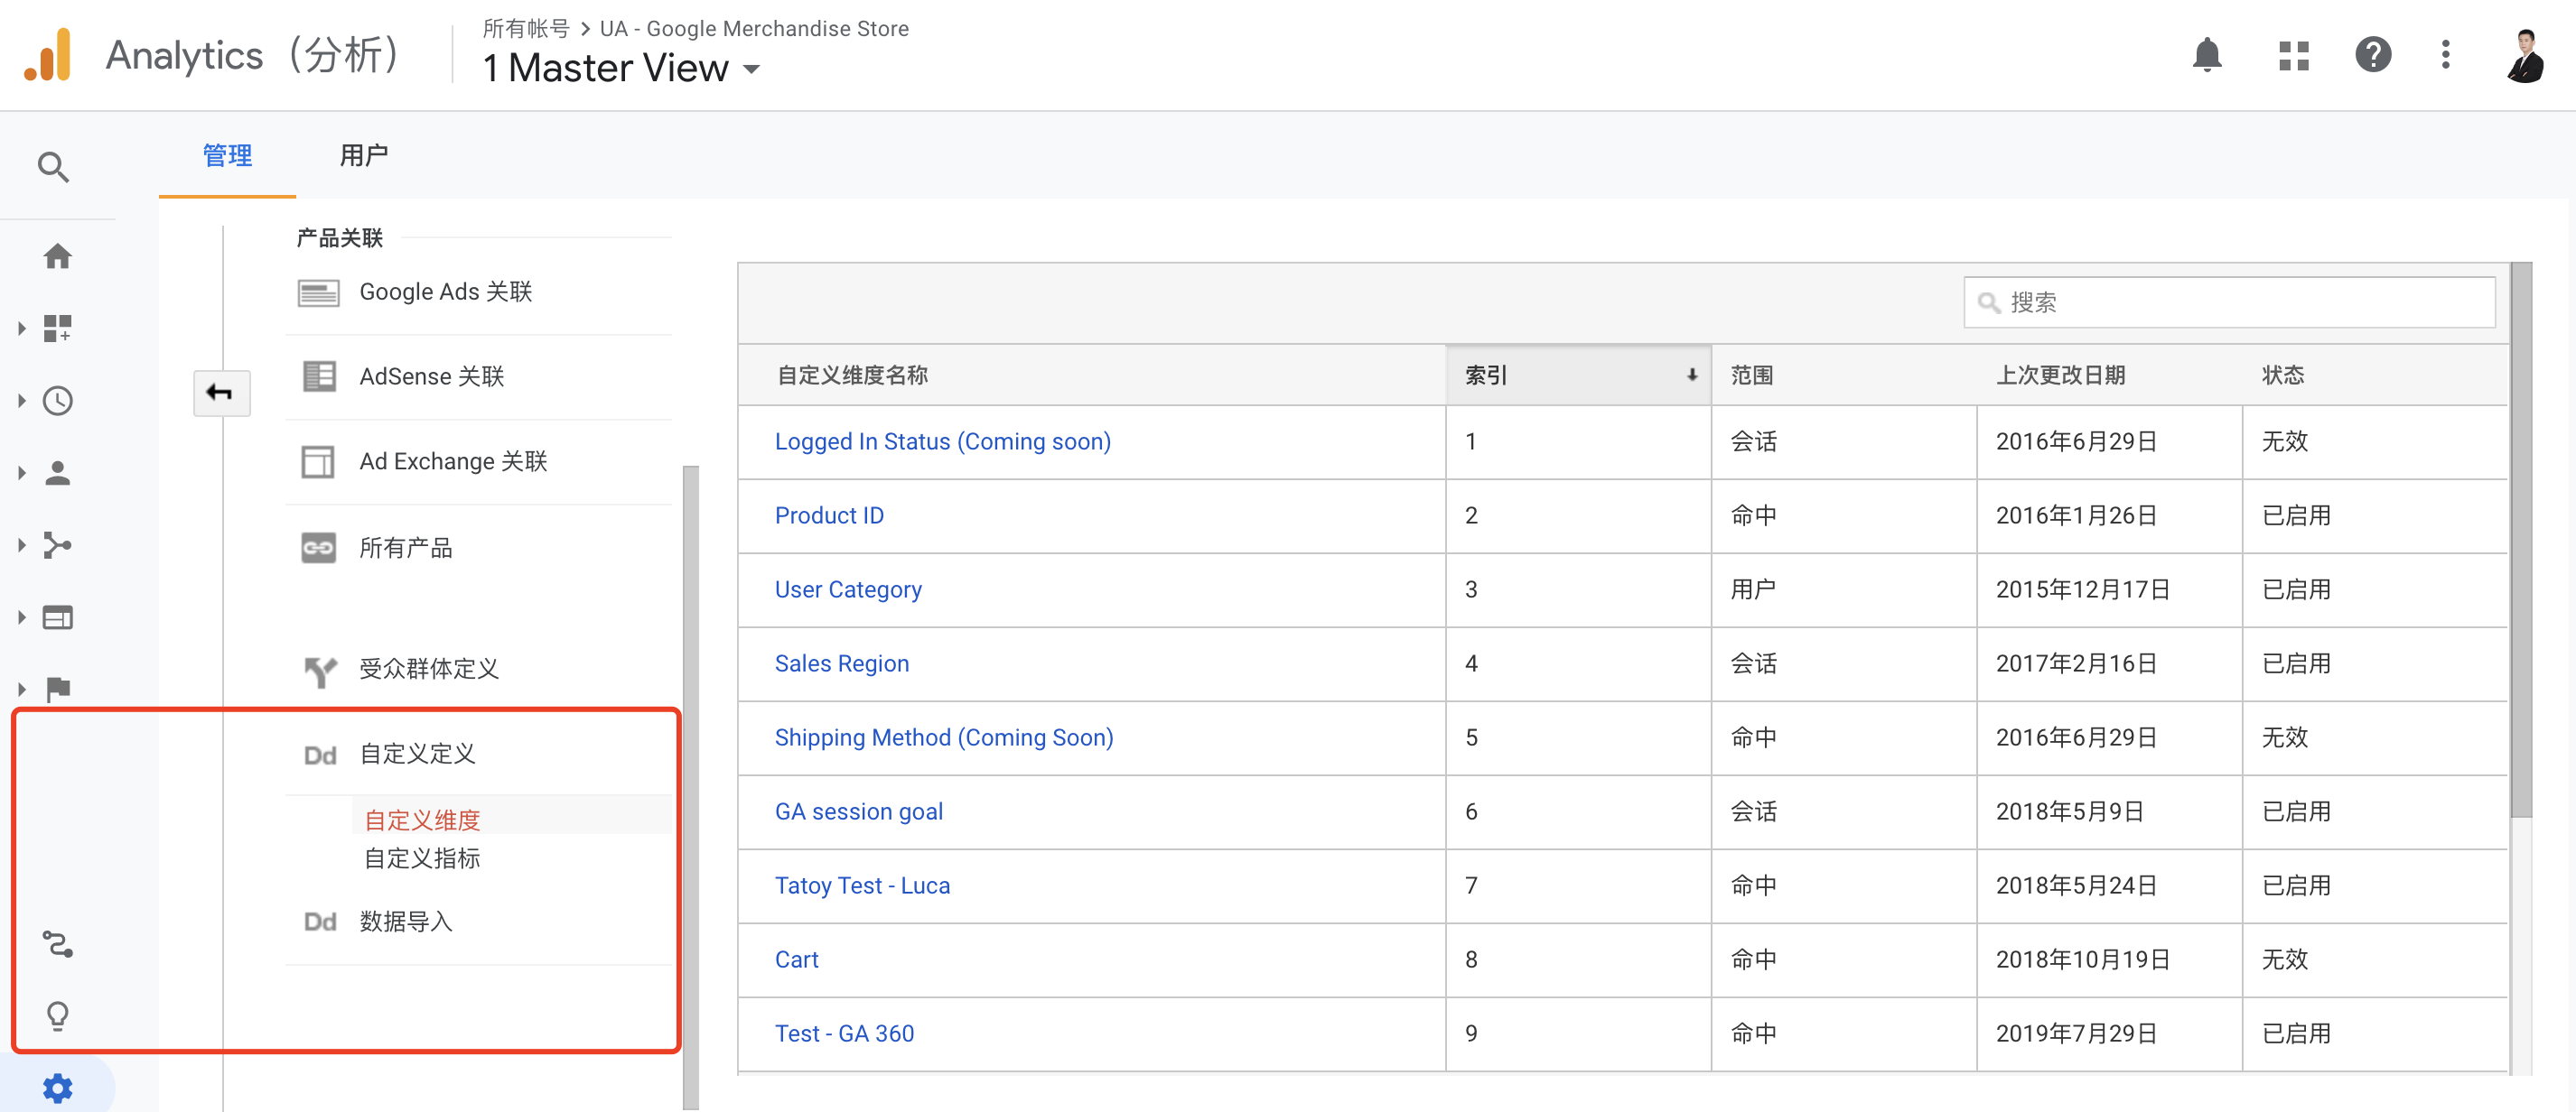Open the user account avatar
The width and height of the screenshot is (2576, 1112).
pos(2525,55)
